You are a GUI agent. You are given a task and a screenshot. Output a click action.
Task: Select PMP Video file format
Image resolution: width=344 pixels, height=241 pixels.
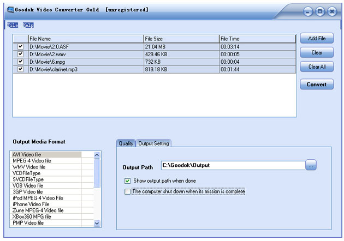pyautogui.click(x=46, y=223)
